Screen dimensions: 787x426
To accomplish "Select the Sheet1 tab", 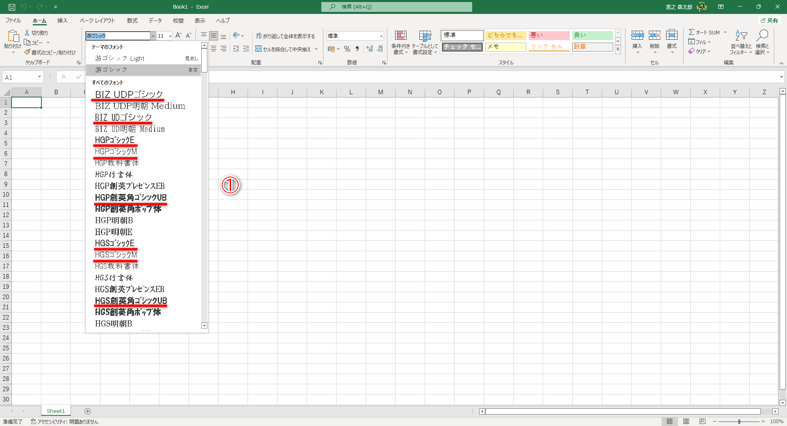I will click(x=56, y=411).
